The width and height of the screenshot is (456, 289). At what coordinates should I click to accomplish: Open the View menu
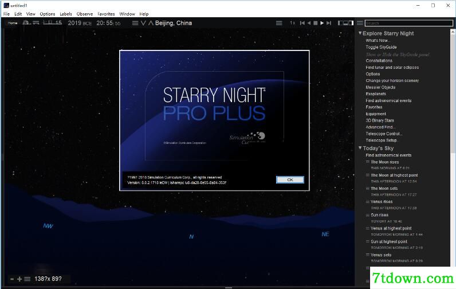[x=30, y=14]
